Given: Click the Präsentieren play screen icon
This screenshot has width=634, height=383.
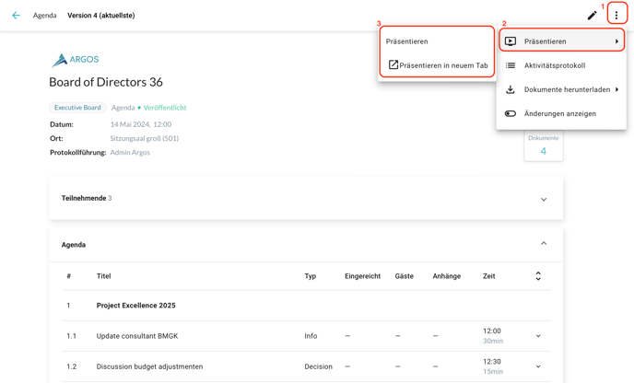Looking at the screenshot, I should (511, 41).
